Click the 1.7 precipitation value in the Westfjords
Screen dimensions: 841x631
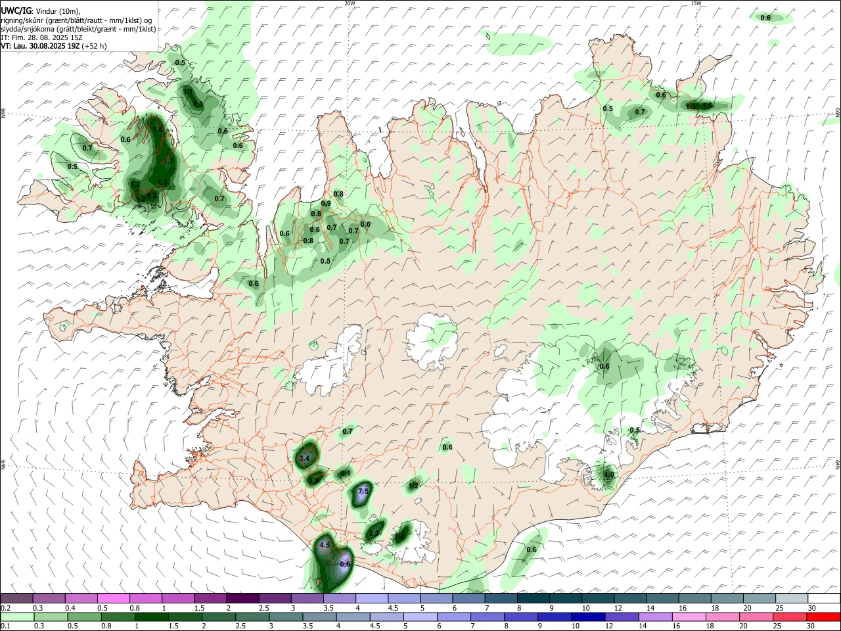[x=167, y=161]
